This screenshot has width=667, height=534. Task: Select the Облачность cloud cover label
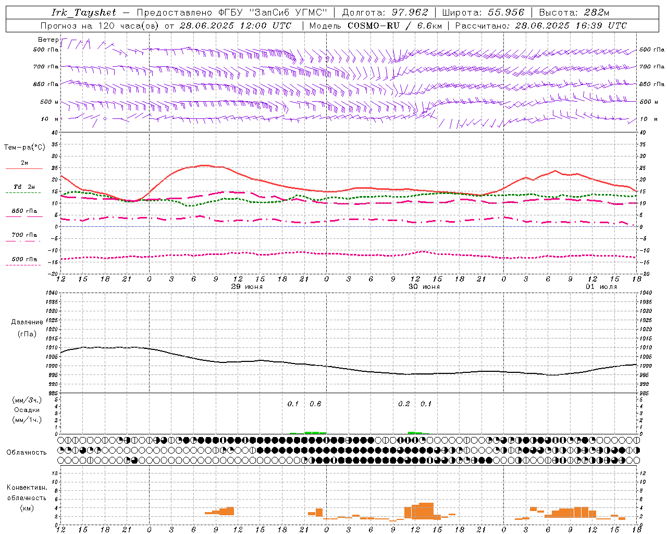tap(27, 453)
